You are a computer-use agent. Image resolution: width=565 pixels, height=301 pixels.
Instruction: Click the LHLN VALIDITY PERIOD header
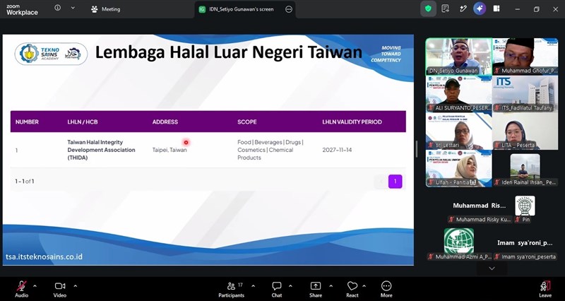352,122
